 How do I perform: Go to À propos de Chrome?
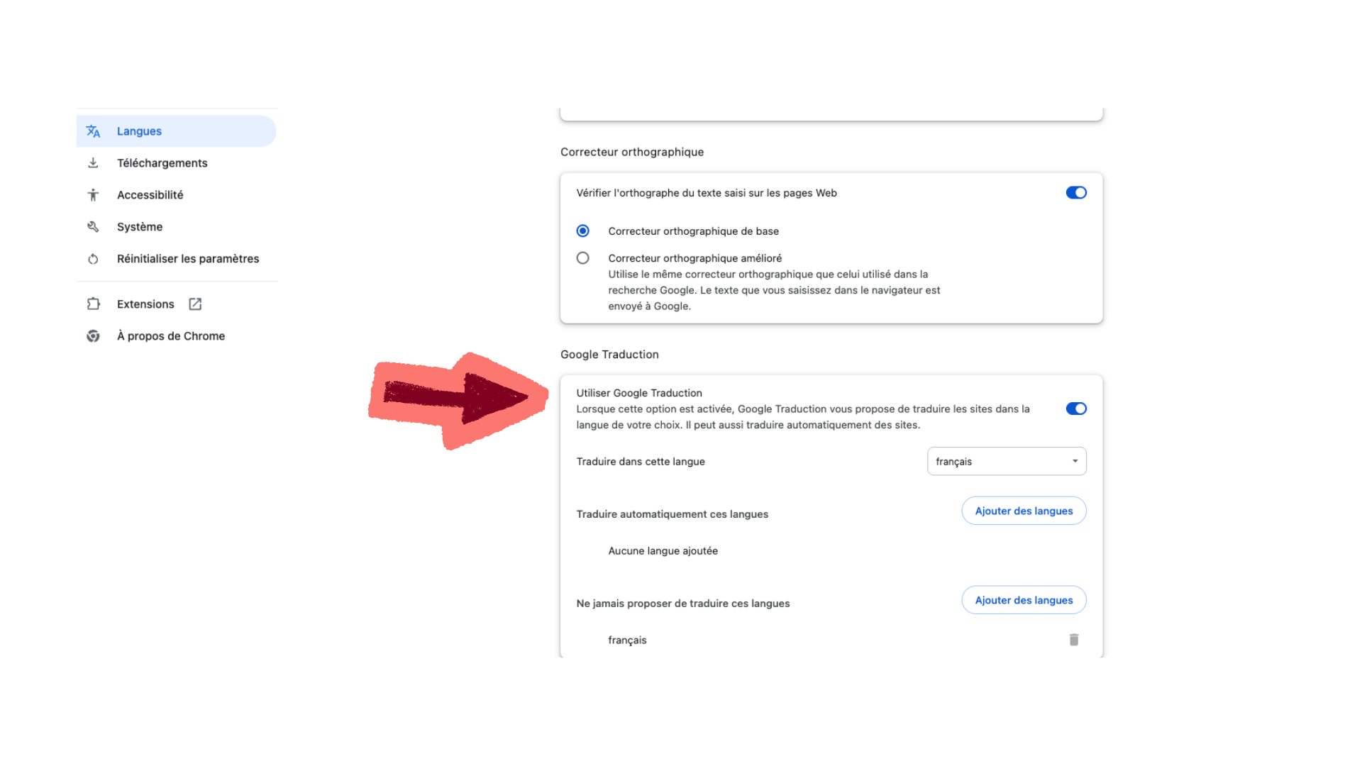(x=170, y=336)
